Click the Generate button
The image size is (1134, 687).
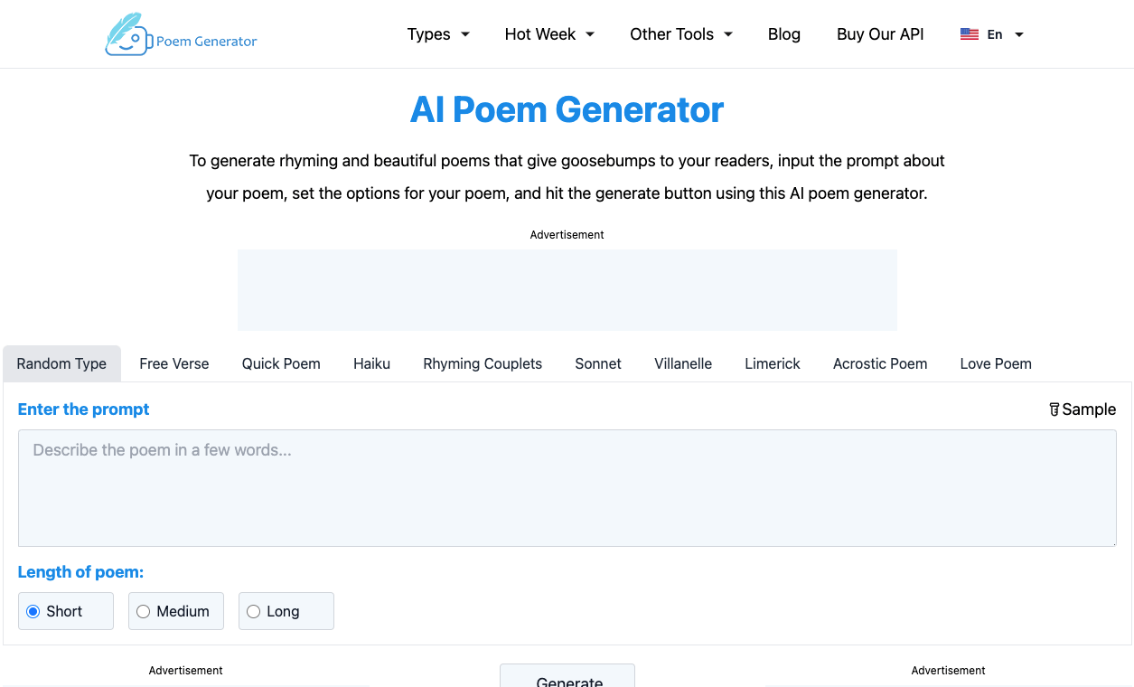point(567,681)
